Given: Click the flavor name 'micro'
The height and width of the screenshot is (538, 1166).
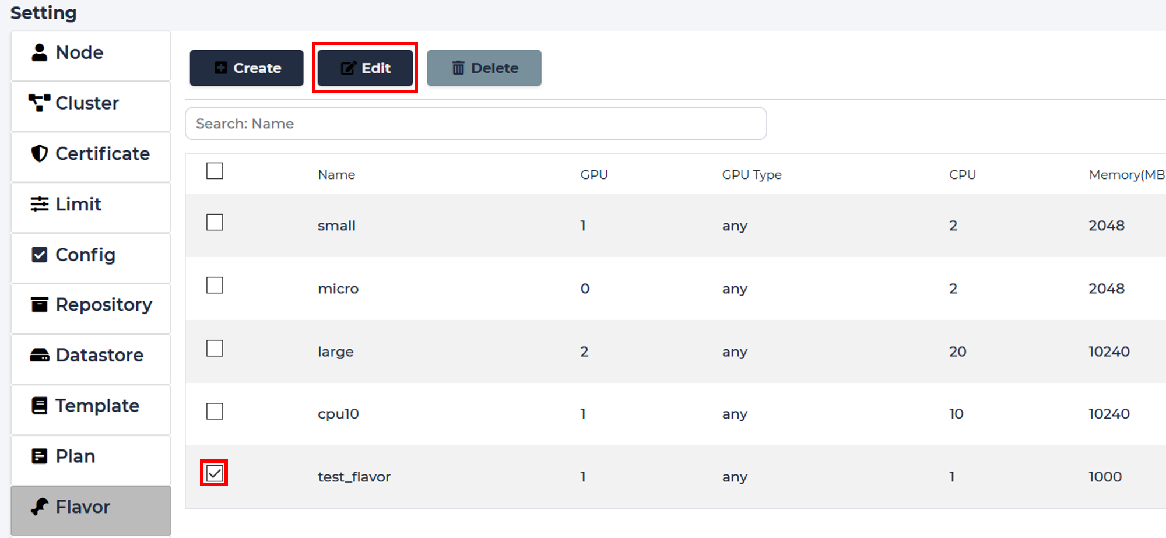Looking at the screenshot, I should [x=338, y=289].
